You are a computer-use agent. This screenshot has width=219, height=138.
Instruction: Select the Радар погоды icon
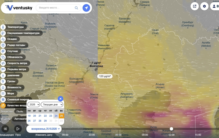[x=3, y=45]
